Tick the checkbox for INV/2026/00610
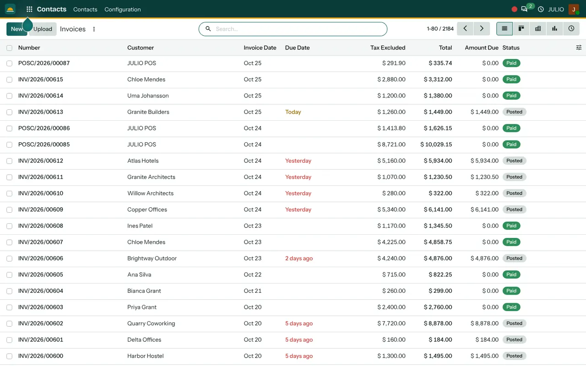Screen dimensions: 586x366 tap(9, 194)
